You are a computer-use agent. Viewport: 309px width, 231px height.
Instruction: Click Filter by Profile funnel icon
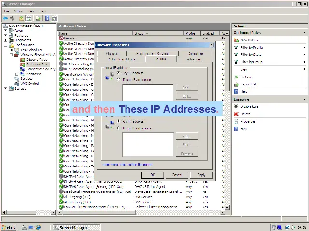pos(236,47)
